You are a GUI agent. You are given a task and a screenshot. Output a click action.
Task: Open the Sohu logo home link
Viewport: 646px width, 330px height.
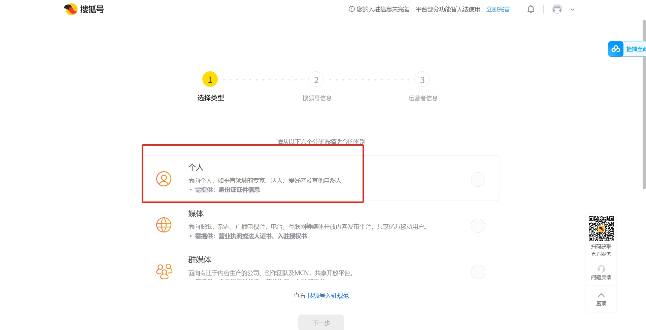tap(84, 9)
